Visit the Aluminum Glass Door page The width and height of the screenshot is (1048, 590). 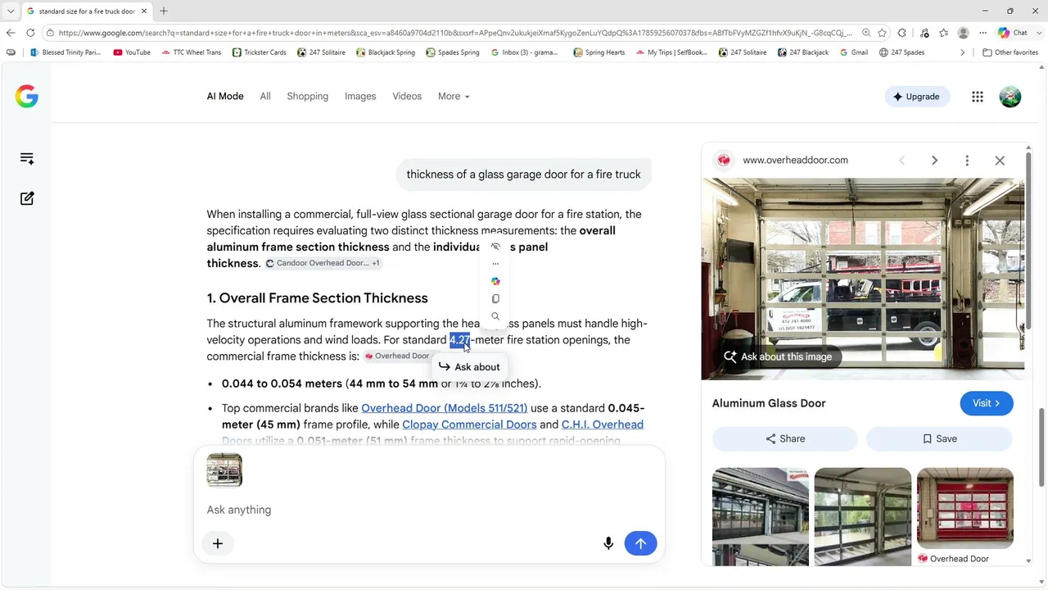[987, 403]
